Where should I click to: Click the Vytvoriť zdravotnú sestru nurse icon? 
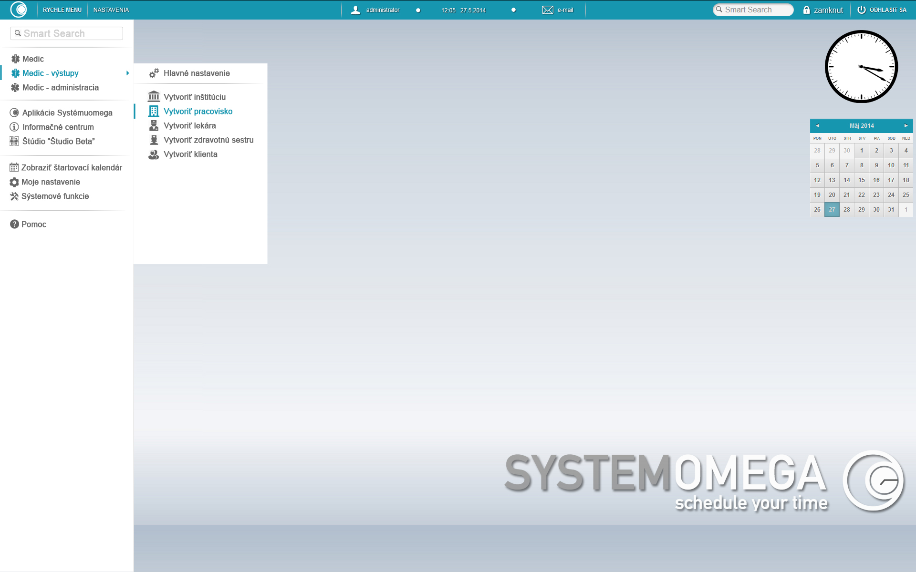click(154, 140)
